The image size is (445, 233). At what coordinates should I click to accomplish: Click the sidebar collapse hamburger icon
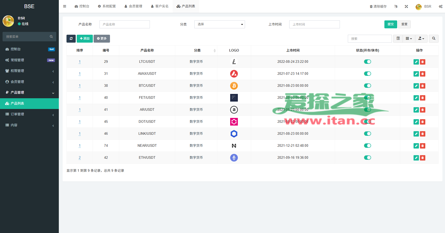coord(65,6)
